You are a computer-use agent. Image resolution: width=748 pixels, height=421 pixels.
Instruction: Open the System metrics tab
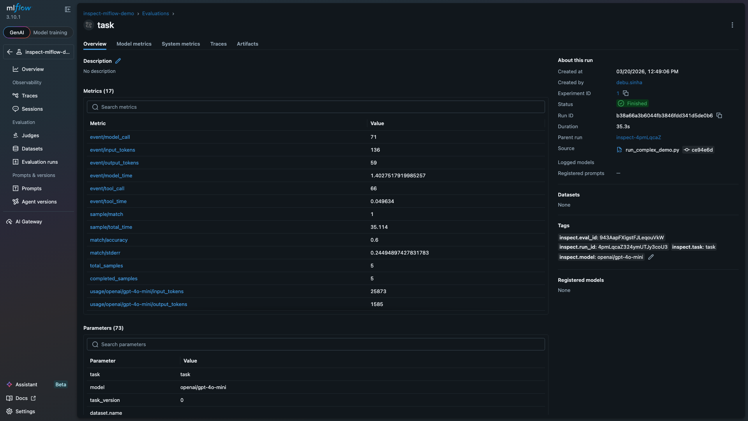coord(180,44)
